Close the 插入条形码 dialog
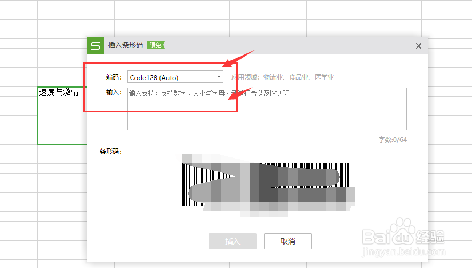Image resolution: width=472 pixels, height=268 pixels. point(419,46)
